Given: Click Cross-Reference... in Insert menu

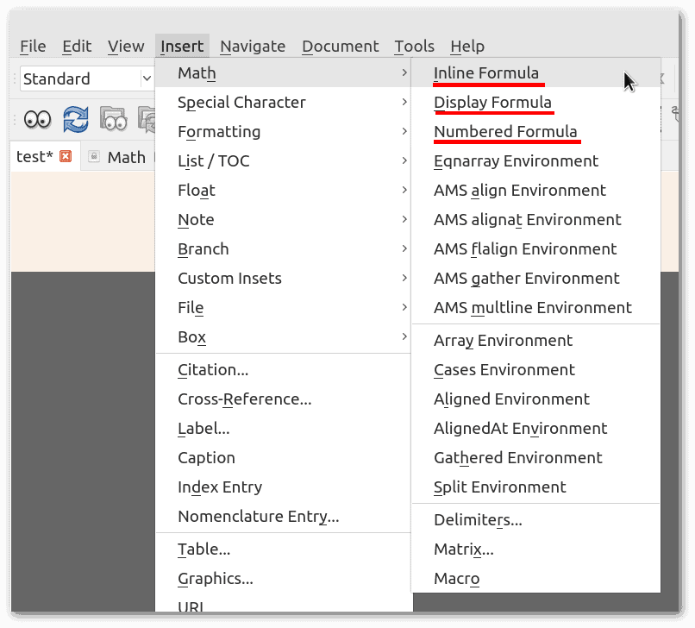Looking at the screenshot, I should pos(244,399).
